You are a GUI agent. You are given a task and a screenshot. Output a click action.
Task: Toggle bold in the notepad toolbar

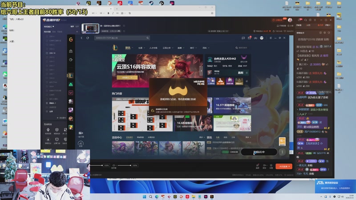(108, 13)
